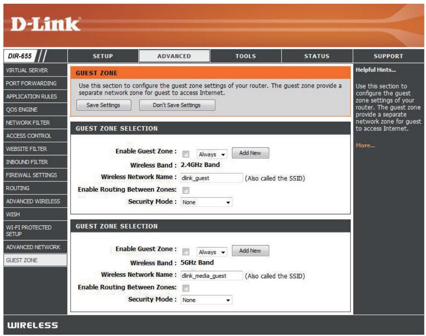
Task: Click Add New for 2.4GHz guest zone
Action: (250, 153)
